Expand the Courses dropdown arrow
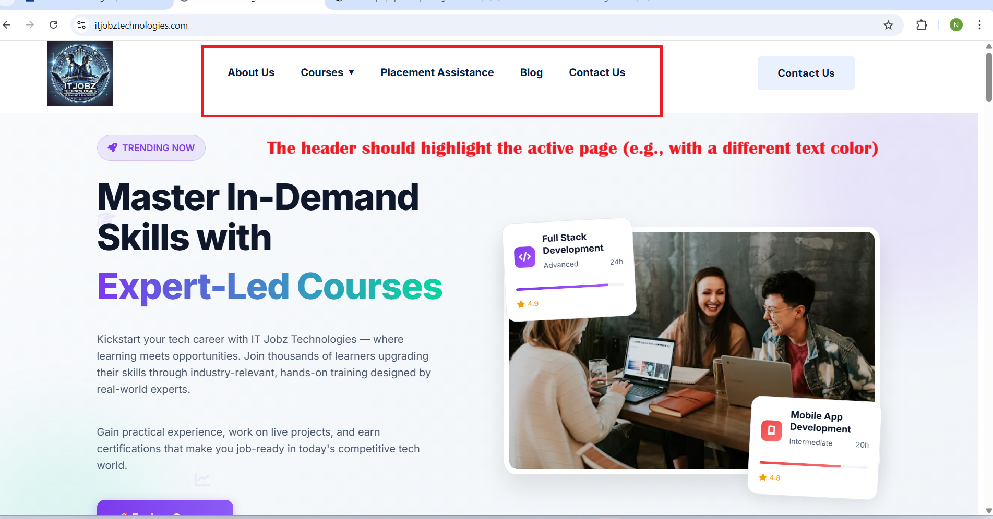 click(351, 72)
